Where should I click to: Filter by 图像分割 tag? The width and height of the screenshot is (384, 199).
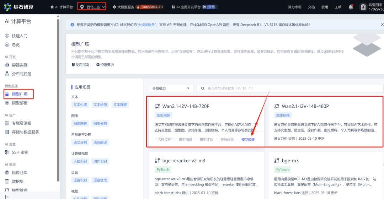click(100, 123)
